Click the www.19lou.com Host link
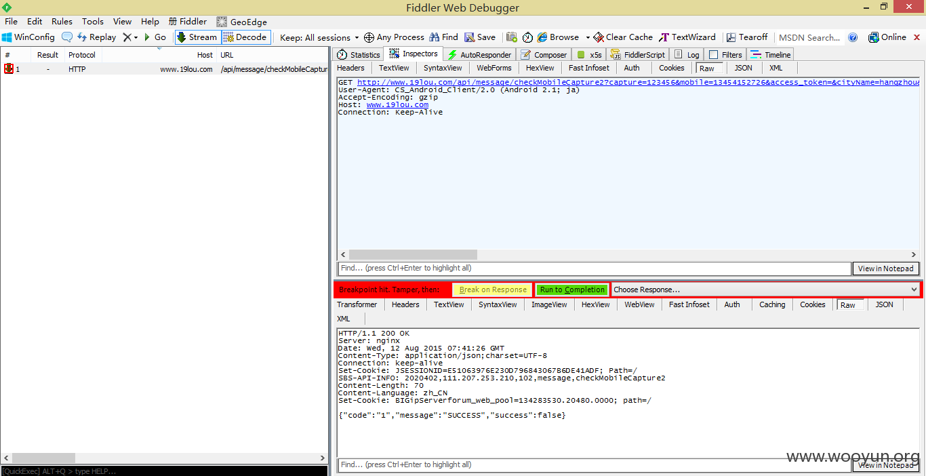 pos(397,104)
